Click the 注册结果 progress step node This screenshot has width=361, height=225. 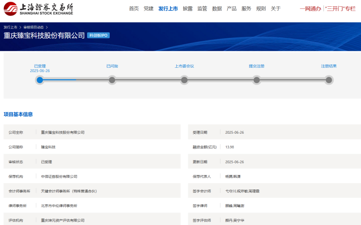click(x=329, y=80)
